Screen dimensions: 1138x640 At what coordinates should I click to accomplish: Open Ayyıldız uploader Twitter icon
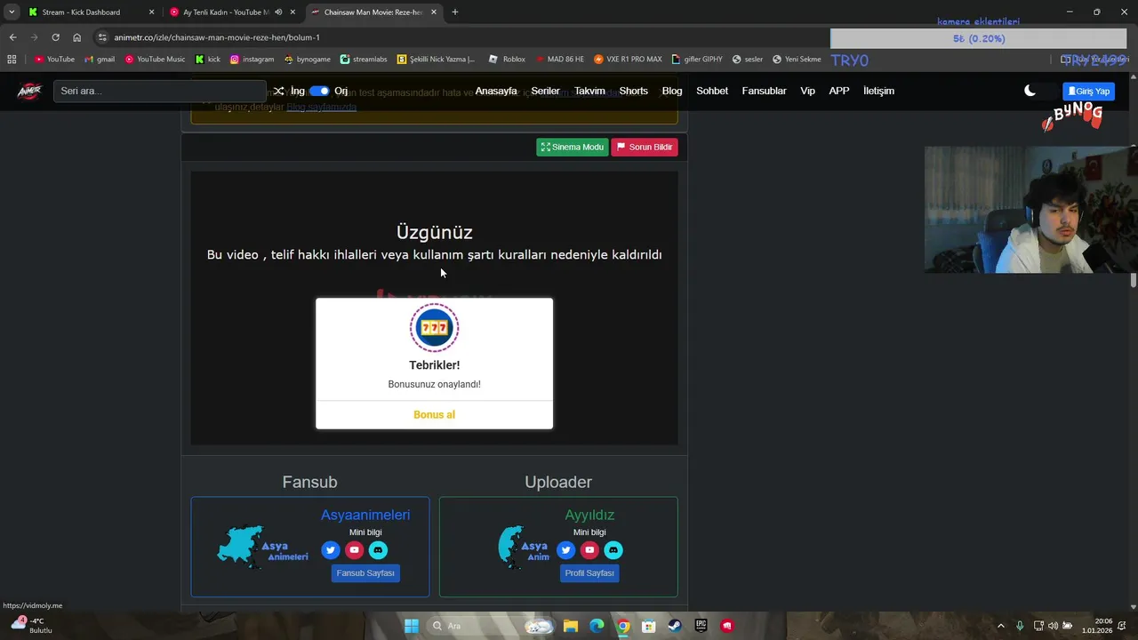pyautogui.click(x=566, y=550)
